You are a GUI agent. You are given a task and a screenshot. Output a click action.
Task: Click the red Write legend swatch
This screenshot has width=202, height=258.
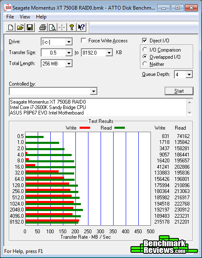pyautogui.click(x=85, y=128)
